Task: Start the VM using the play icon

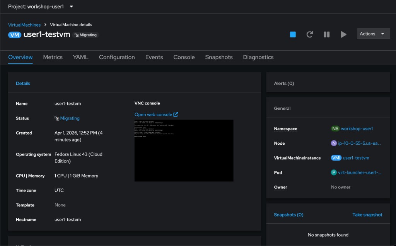Action: click(343, 34)
